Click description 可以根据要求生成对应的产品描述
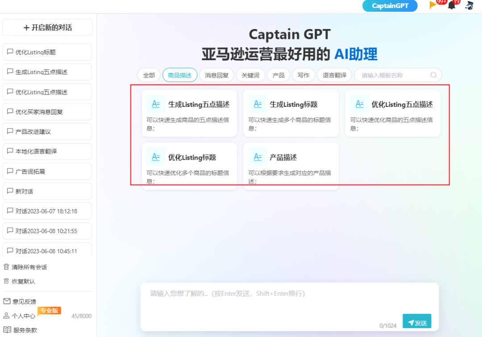Image resolution: width=482 pixels, height=337 pixels. coord(290,177)
